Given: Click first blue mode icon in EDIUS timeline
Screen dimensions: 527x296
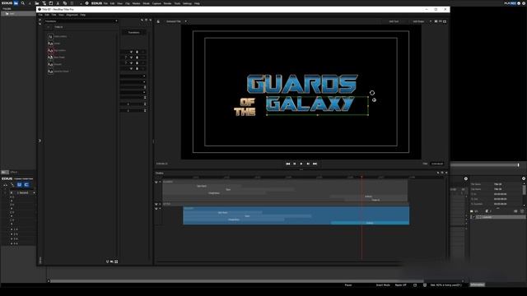Looking at the screenshot, I should point(19,184).
